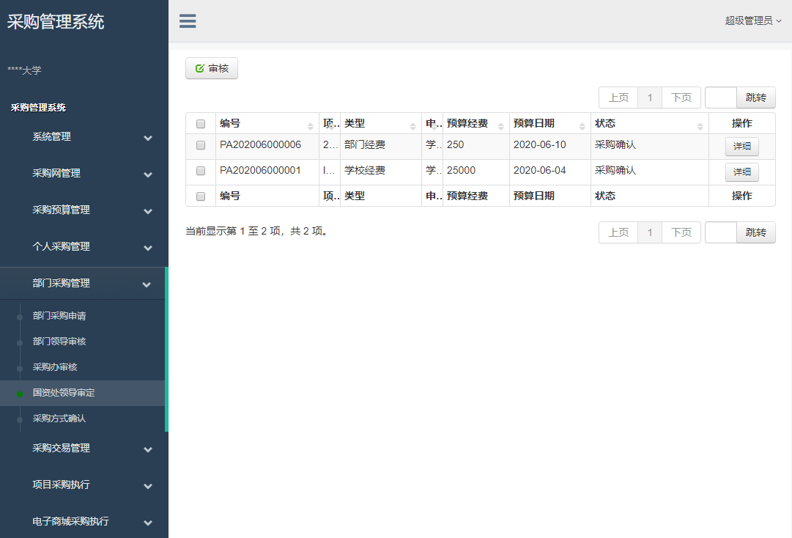The image size is (792, 538).
Task: Click 采购网管理 in the sidebar
Action: (x=56, y=173)
